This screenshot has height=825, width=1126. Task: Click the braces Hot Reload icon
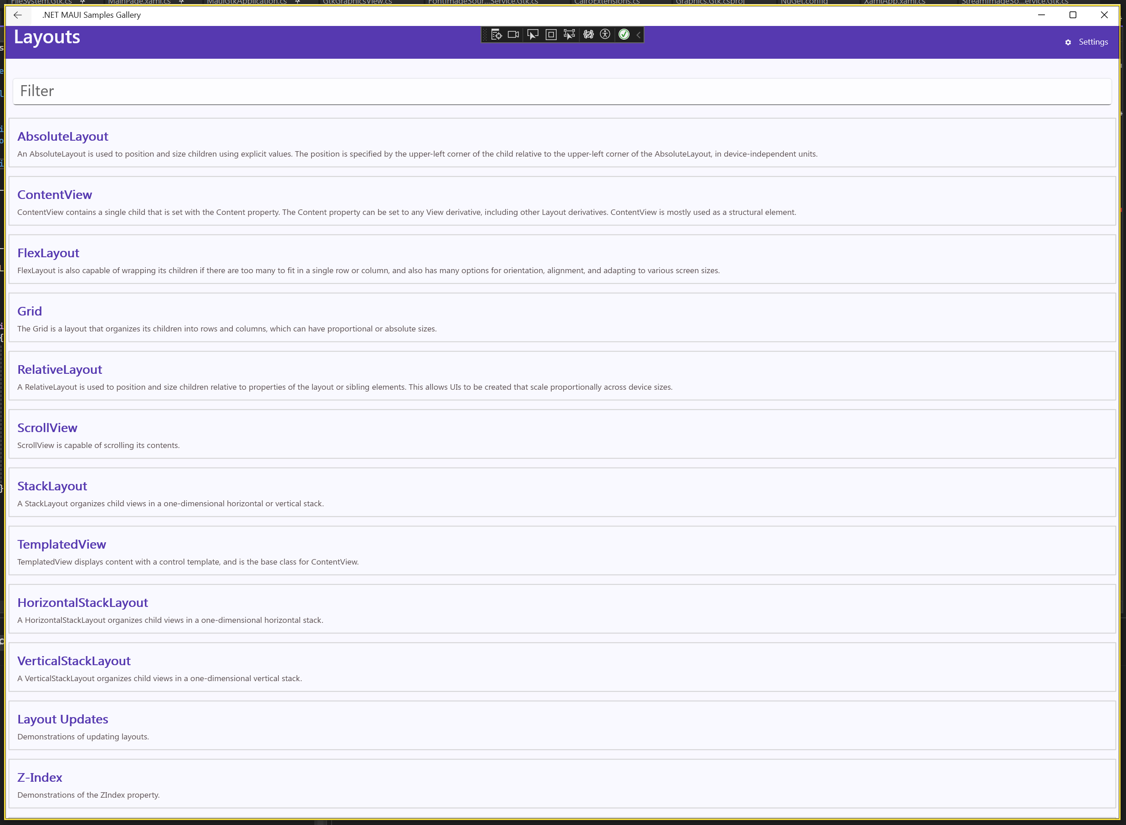pos(589,35)
